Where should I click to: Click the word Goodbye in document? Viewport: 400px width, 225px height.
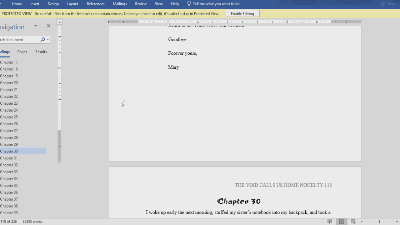(x=177, y=39)
